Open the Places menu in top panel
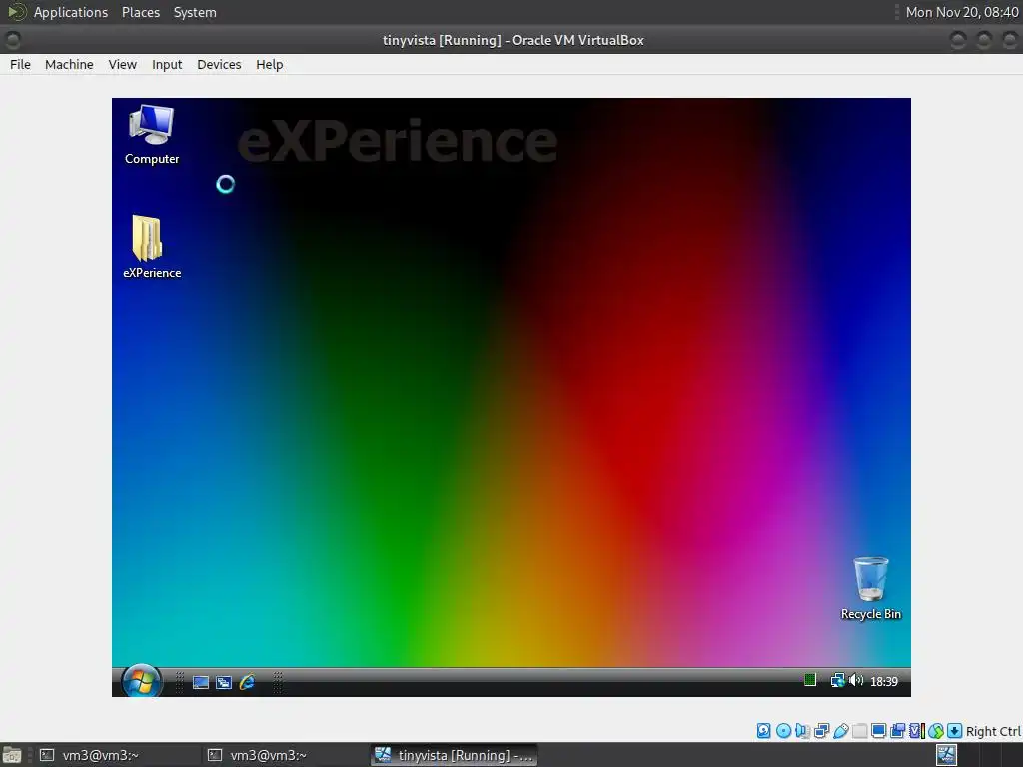Image resolution: width=1023 pixels, height=767 pixels. 141,12
